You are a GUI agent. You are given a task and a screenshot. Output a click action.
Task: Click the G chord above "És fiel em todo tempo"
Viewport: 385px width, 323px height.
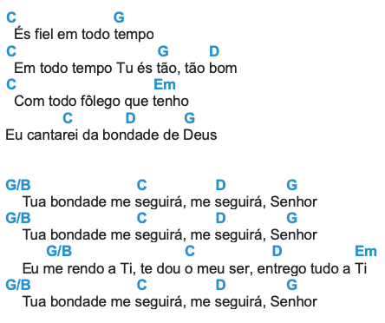tap(119, 17)
